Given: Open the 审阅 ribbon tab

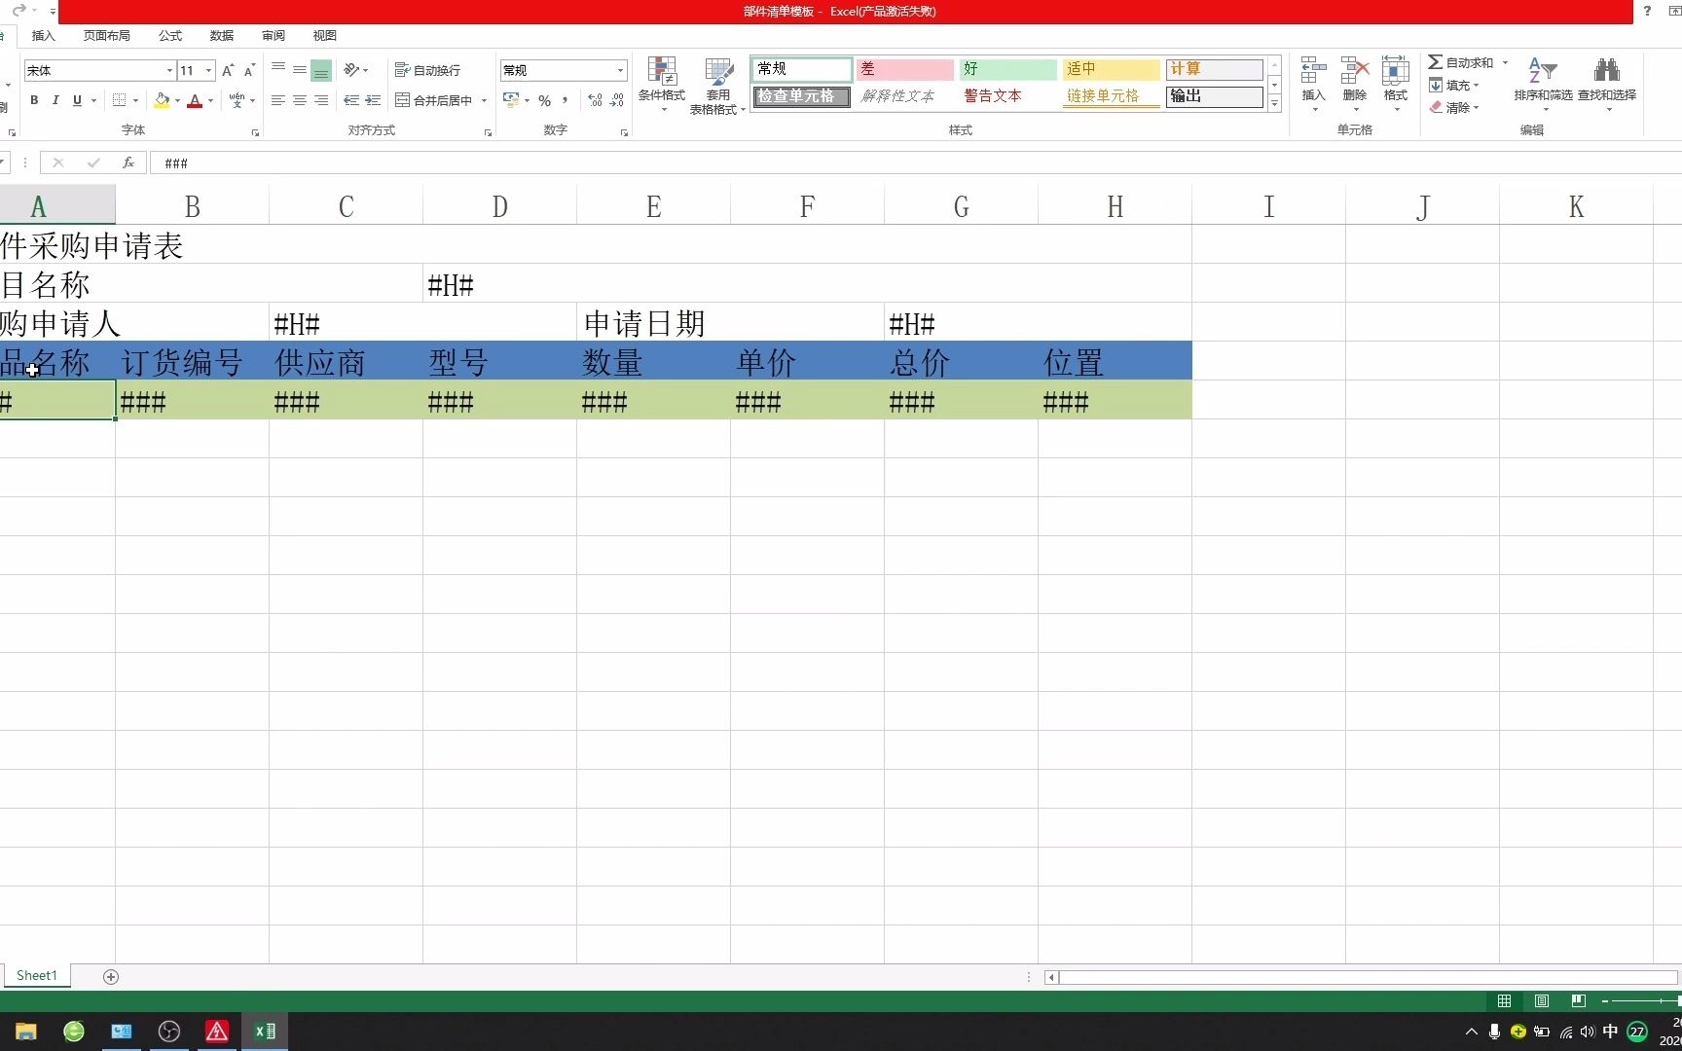Looking at the screenshot, I should [274, 35].
